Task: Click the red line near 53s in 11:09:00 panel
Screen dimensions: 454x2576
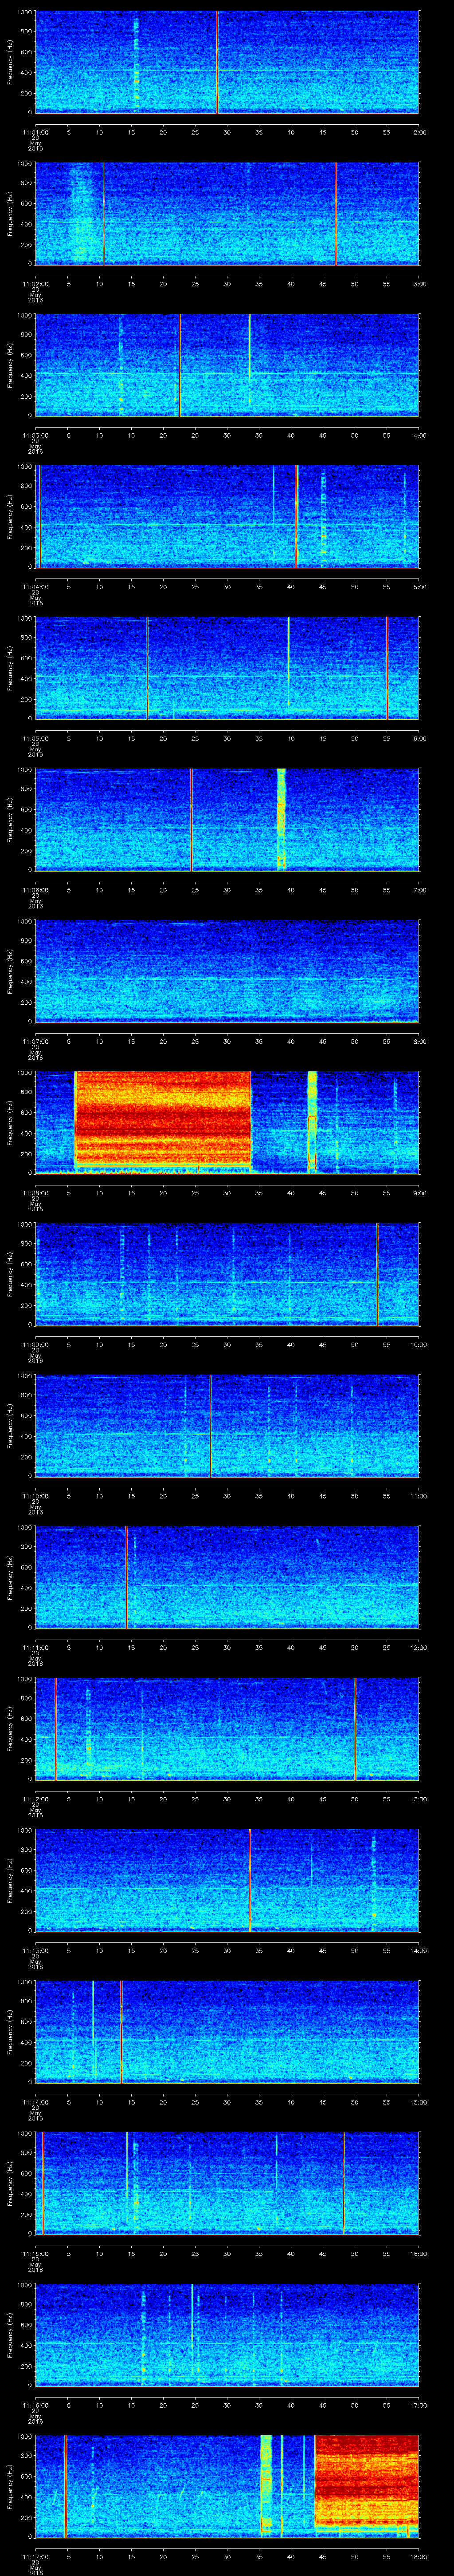Action: [377, 1274]
